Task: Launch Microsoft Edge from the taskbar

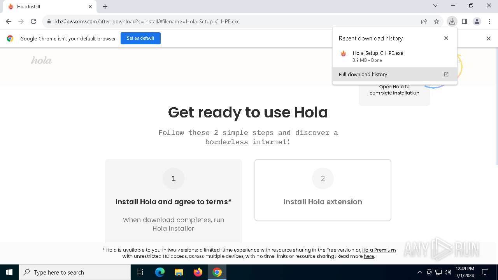Action: (160, 272)
